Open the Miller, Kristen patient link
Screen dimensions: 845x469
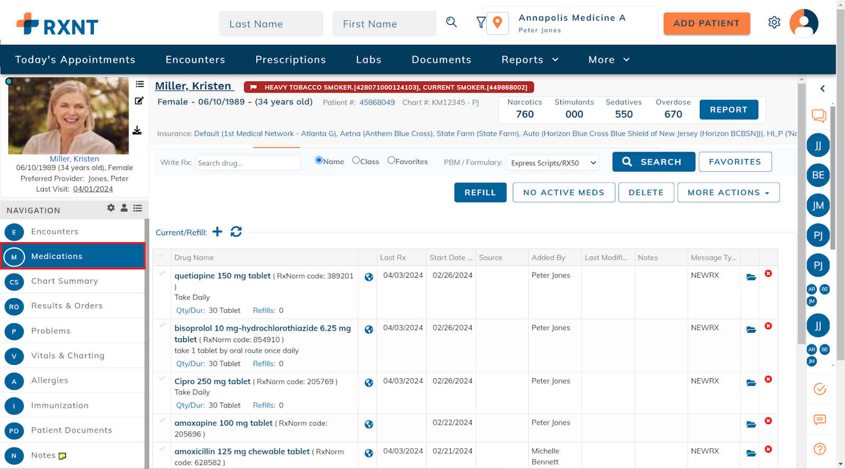coord(193,86)
